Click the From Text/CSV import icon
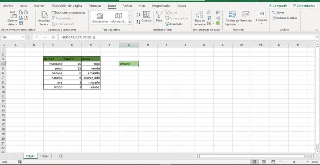 tap(21, 12)
